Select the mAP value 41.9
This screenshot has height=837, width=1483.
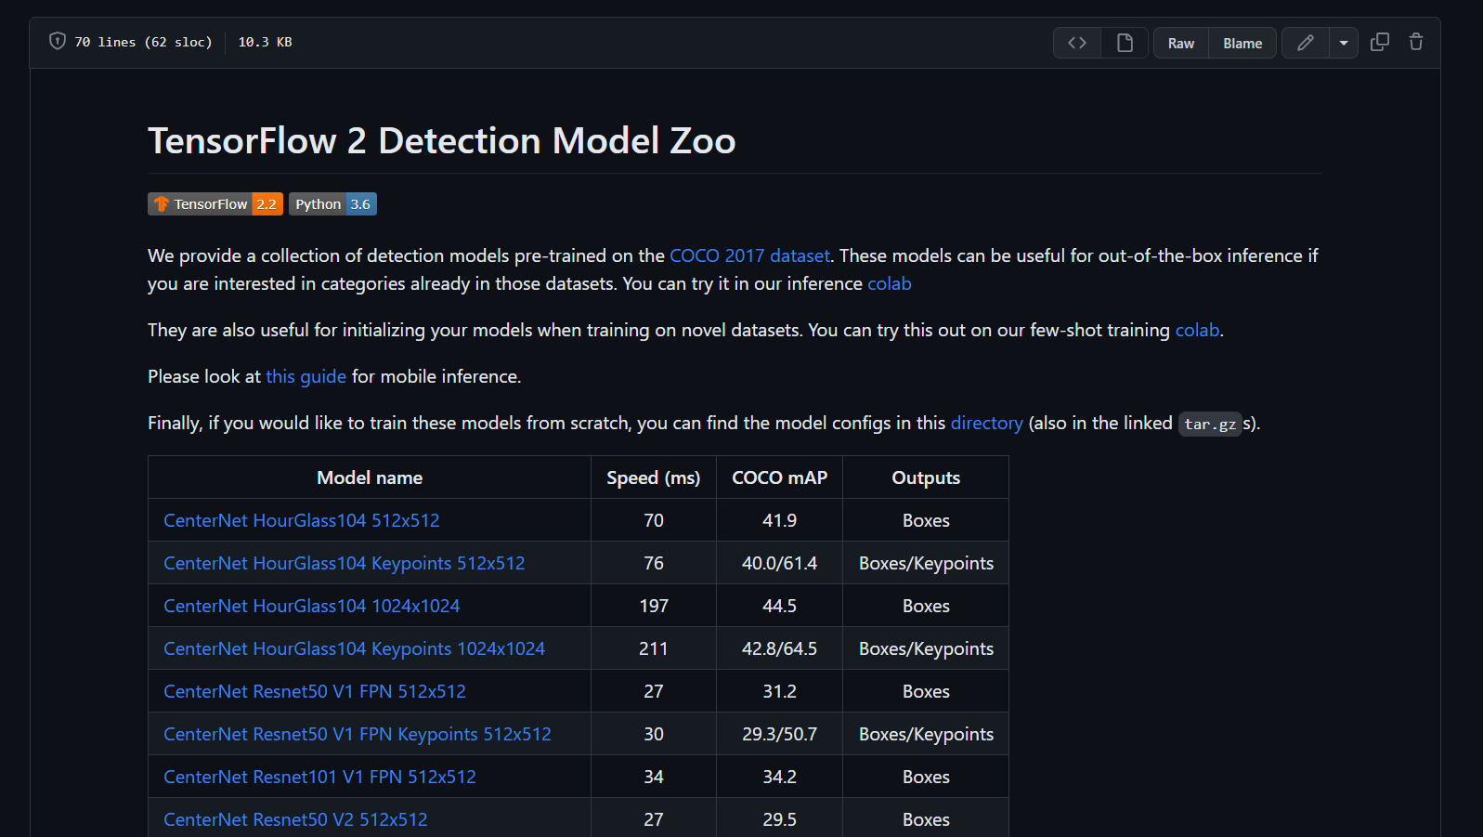pyautogui.click(x=779, y=520)
